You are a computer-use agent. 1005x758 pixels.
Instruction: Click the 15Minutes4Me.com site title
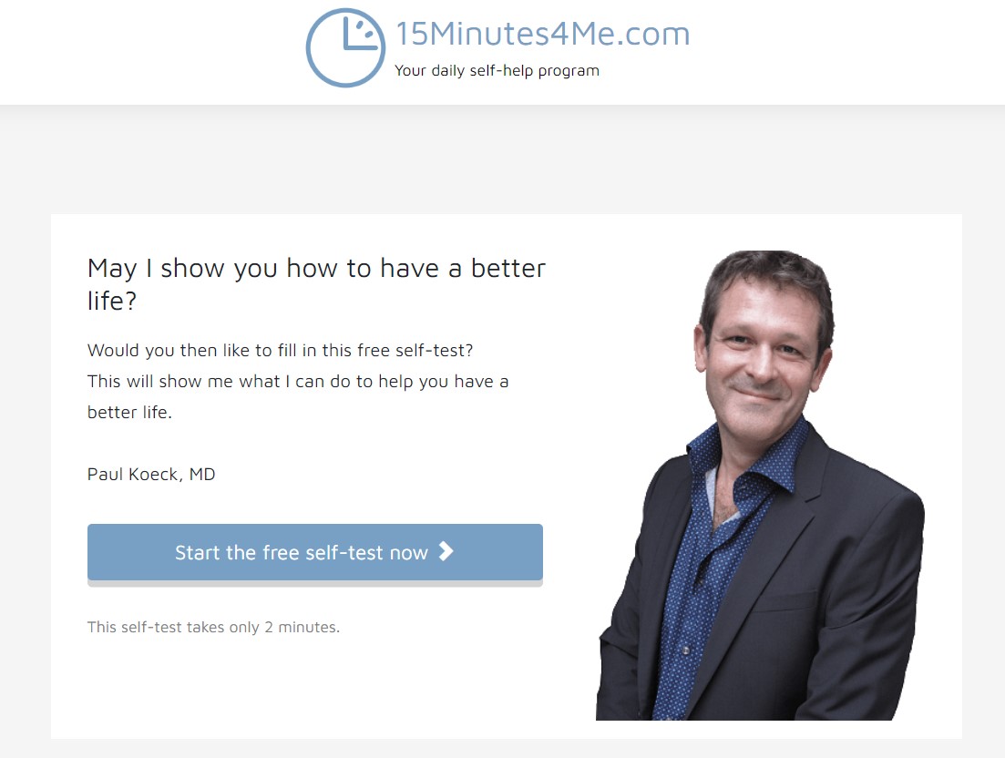coord(543,34)
